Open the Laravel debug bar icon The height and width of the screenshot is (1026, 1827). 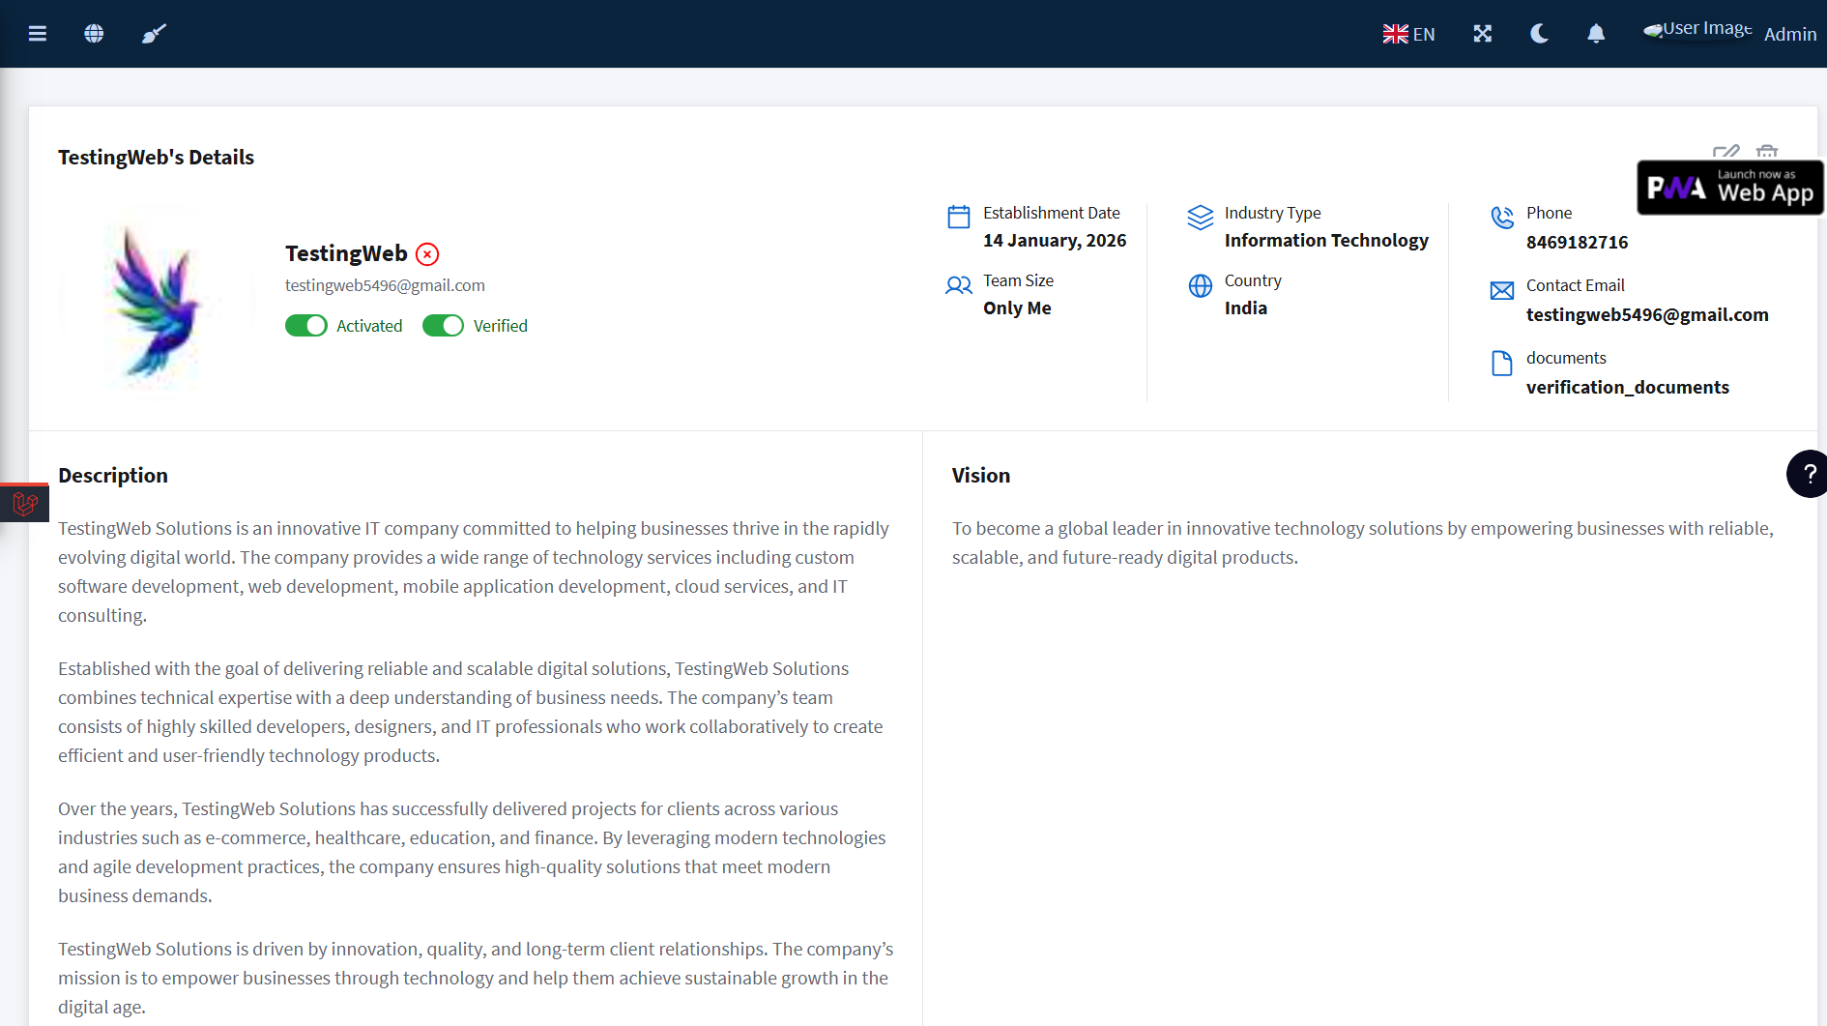click(24, 503)
